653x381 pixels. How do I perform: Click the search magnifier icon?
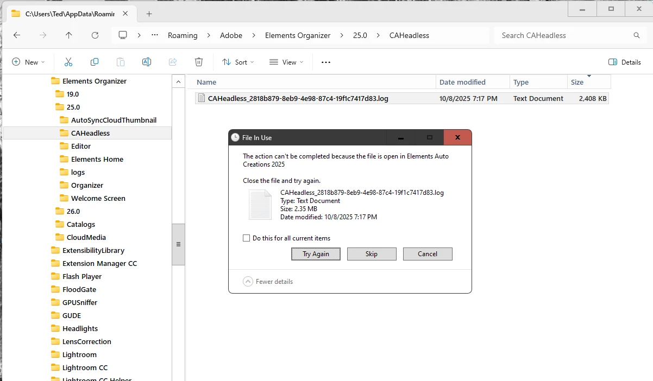coord(637,35)
